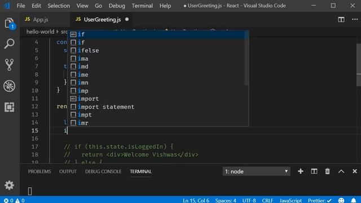Kill the terminal with trash icon

click(327, 171)
